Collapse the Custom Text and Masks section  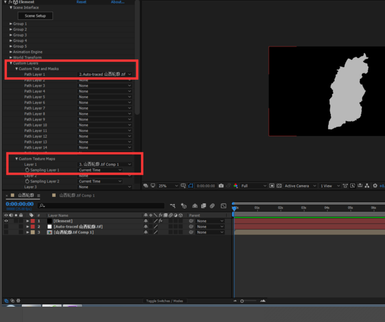[x=17, y=69]
